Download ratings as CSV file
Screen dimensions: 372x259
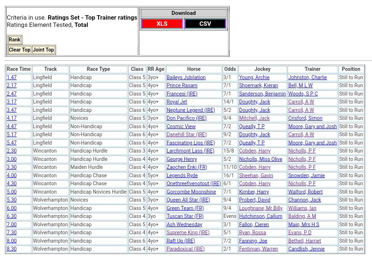point(205,24)
